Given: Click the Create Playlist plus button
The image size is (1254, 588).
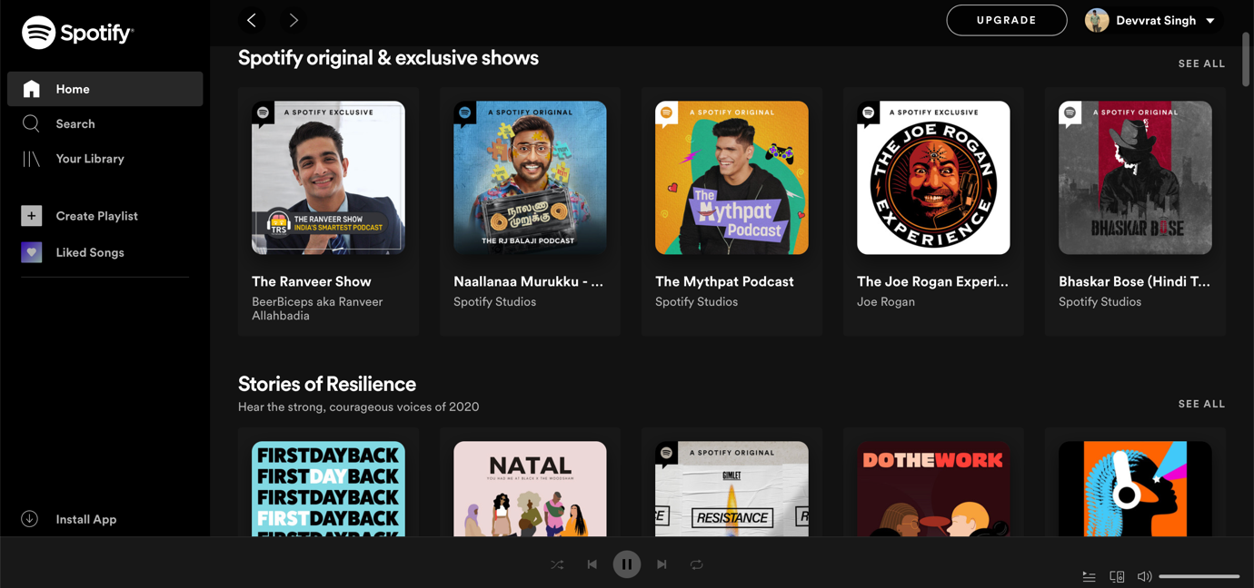Looking at the screenshot, I should coord(32,216).
